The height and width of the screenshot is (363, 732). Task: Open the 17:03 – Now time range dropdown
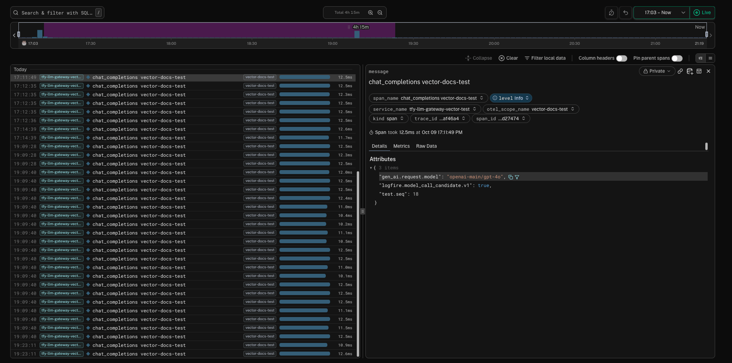(x=662, y=13)
